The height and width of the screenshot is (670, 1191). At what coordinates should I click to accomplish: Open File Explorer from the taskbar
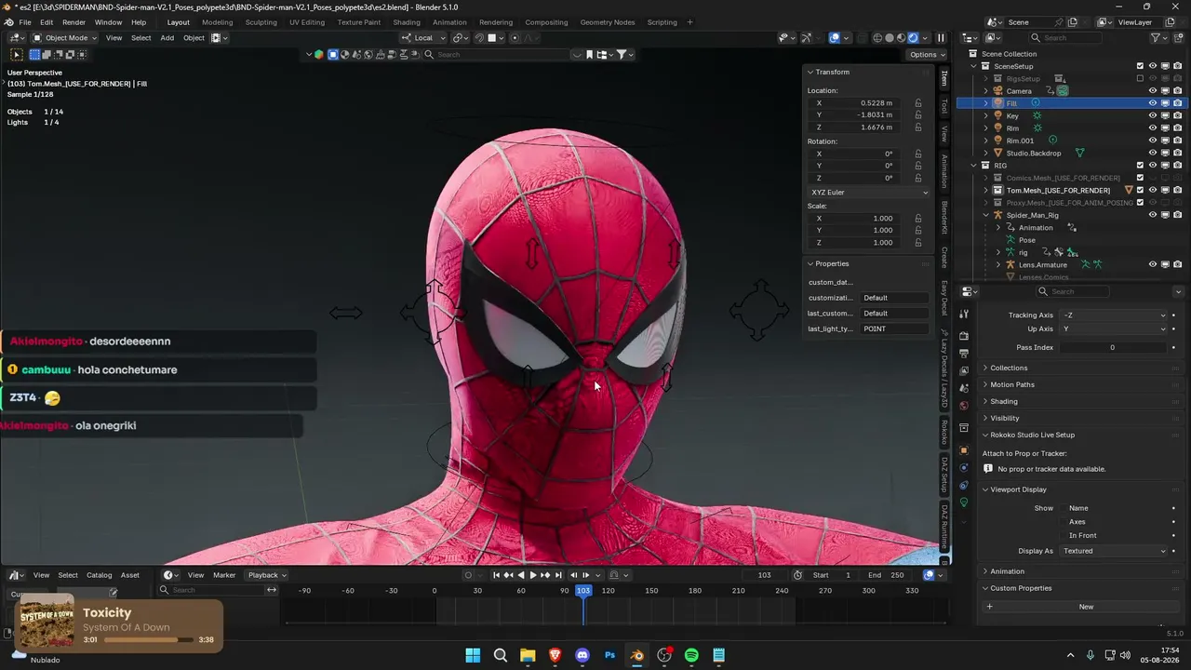point(528,655)
